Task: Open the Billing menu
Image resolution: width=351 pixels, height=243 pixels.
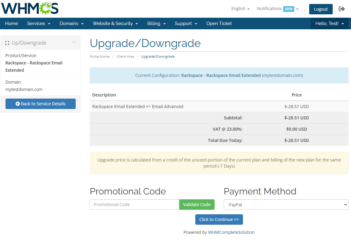Action: click(156, 24)
